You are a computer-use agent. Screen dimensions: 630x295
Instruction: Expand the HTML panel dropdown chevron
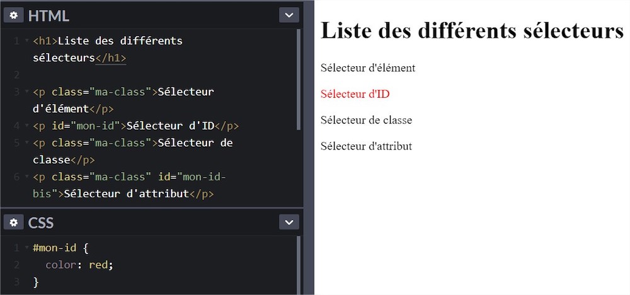(289, 16)
